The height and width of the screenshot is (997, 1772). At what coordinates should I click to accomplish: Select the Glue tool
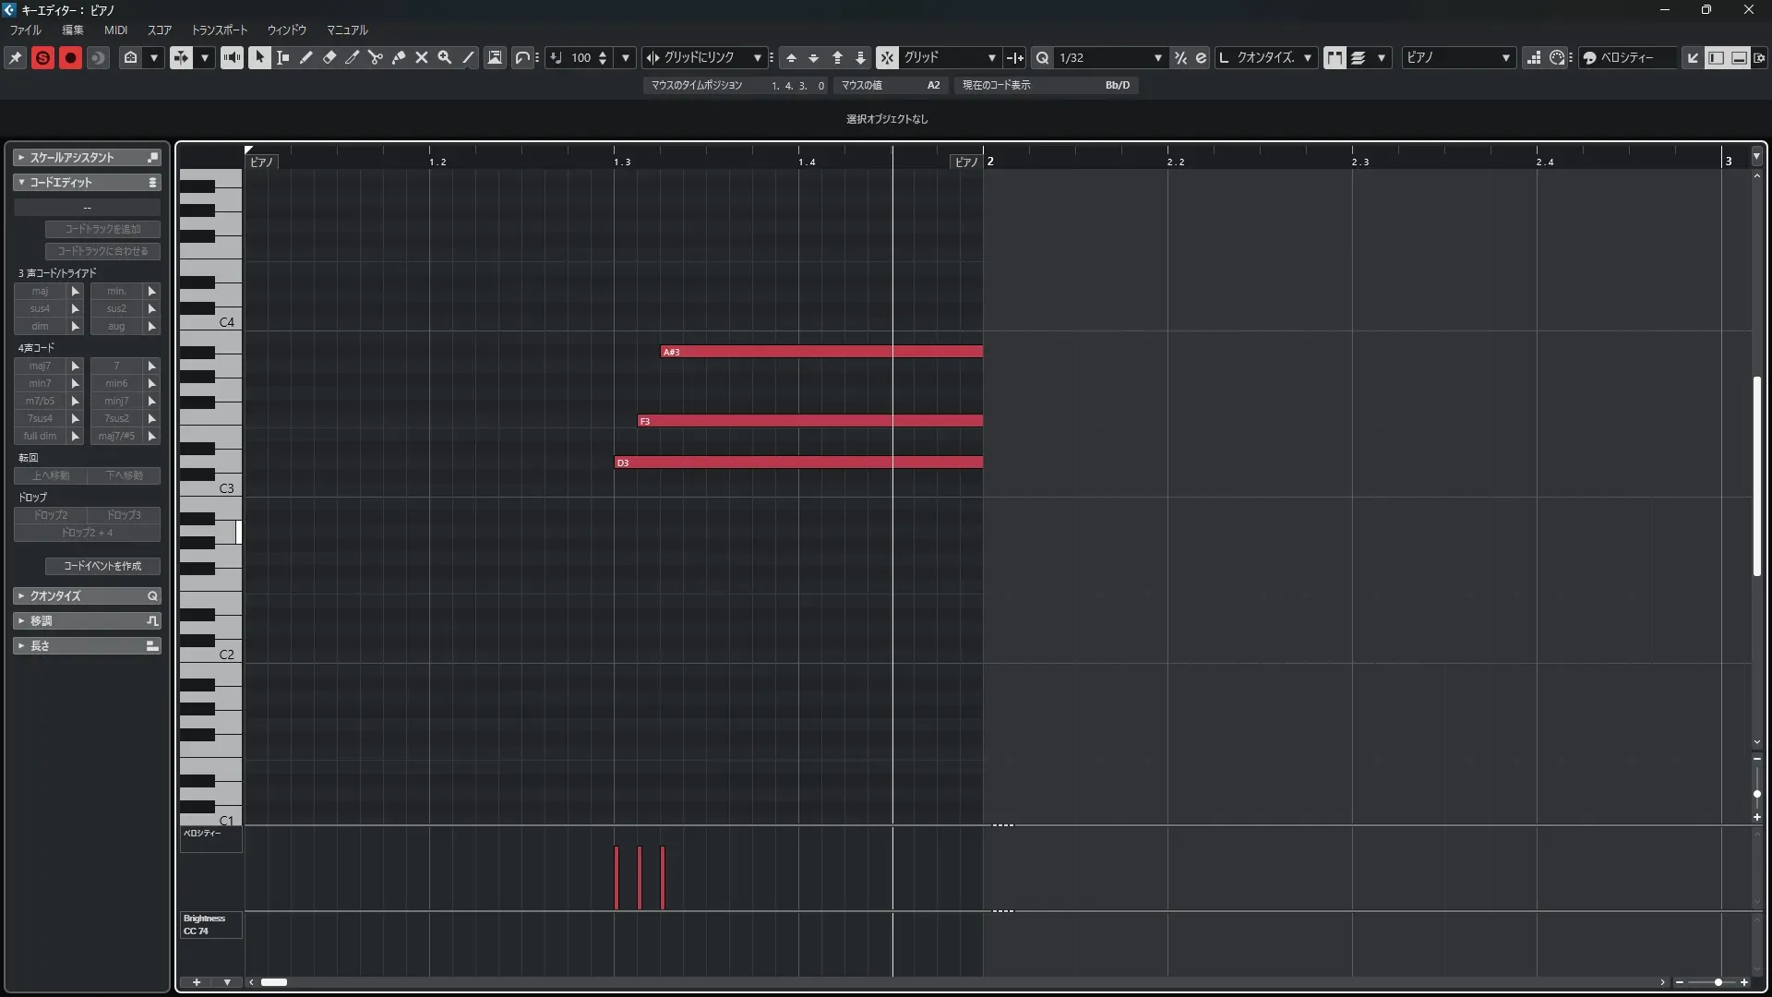(398, 57)
